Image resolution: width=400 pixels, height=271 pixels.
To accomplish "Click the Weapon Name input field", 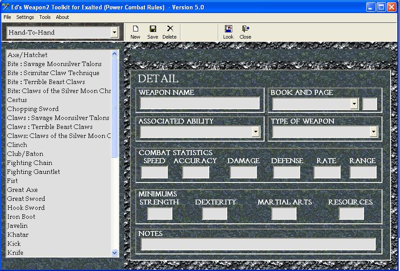I will [200, 103].
